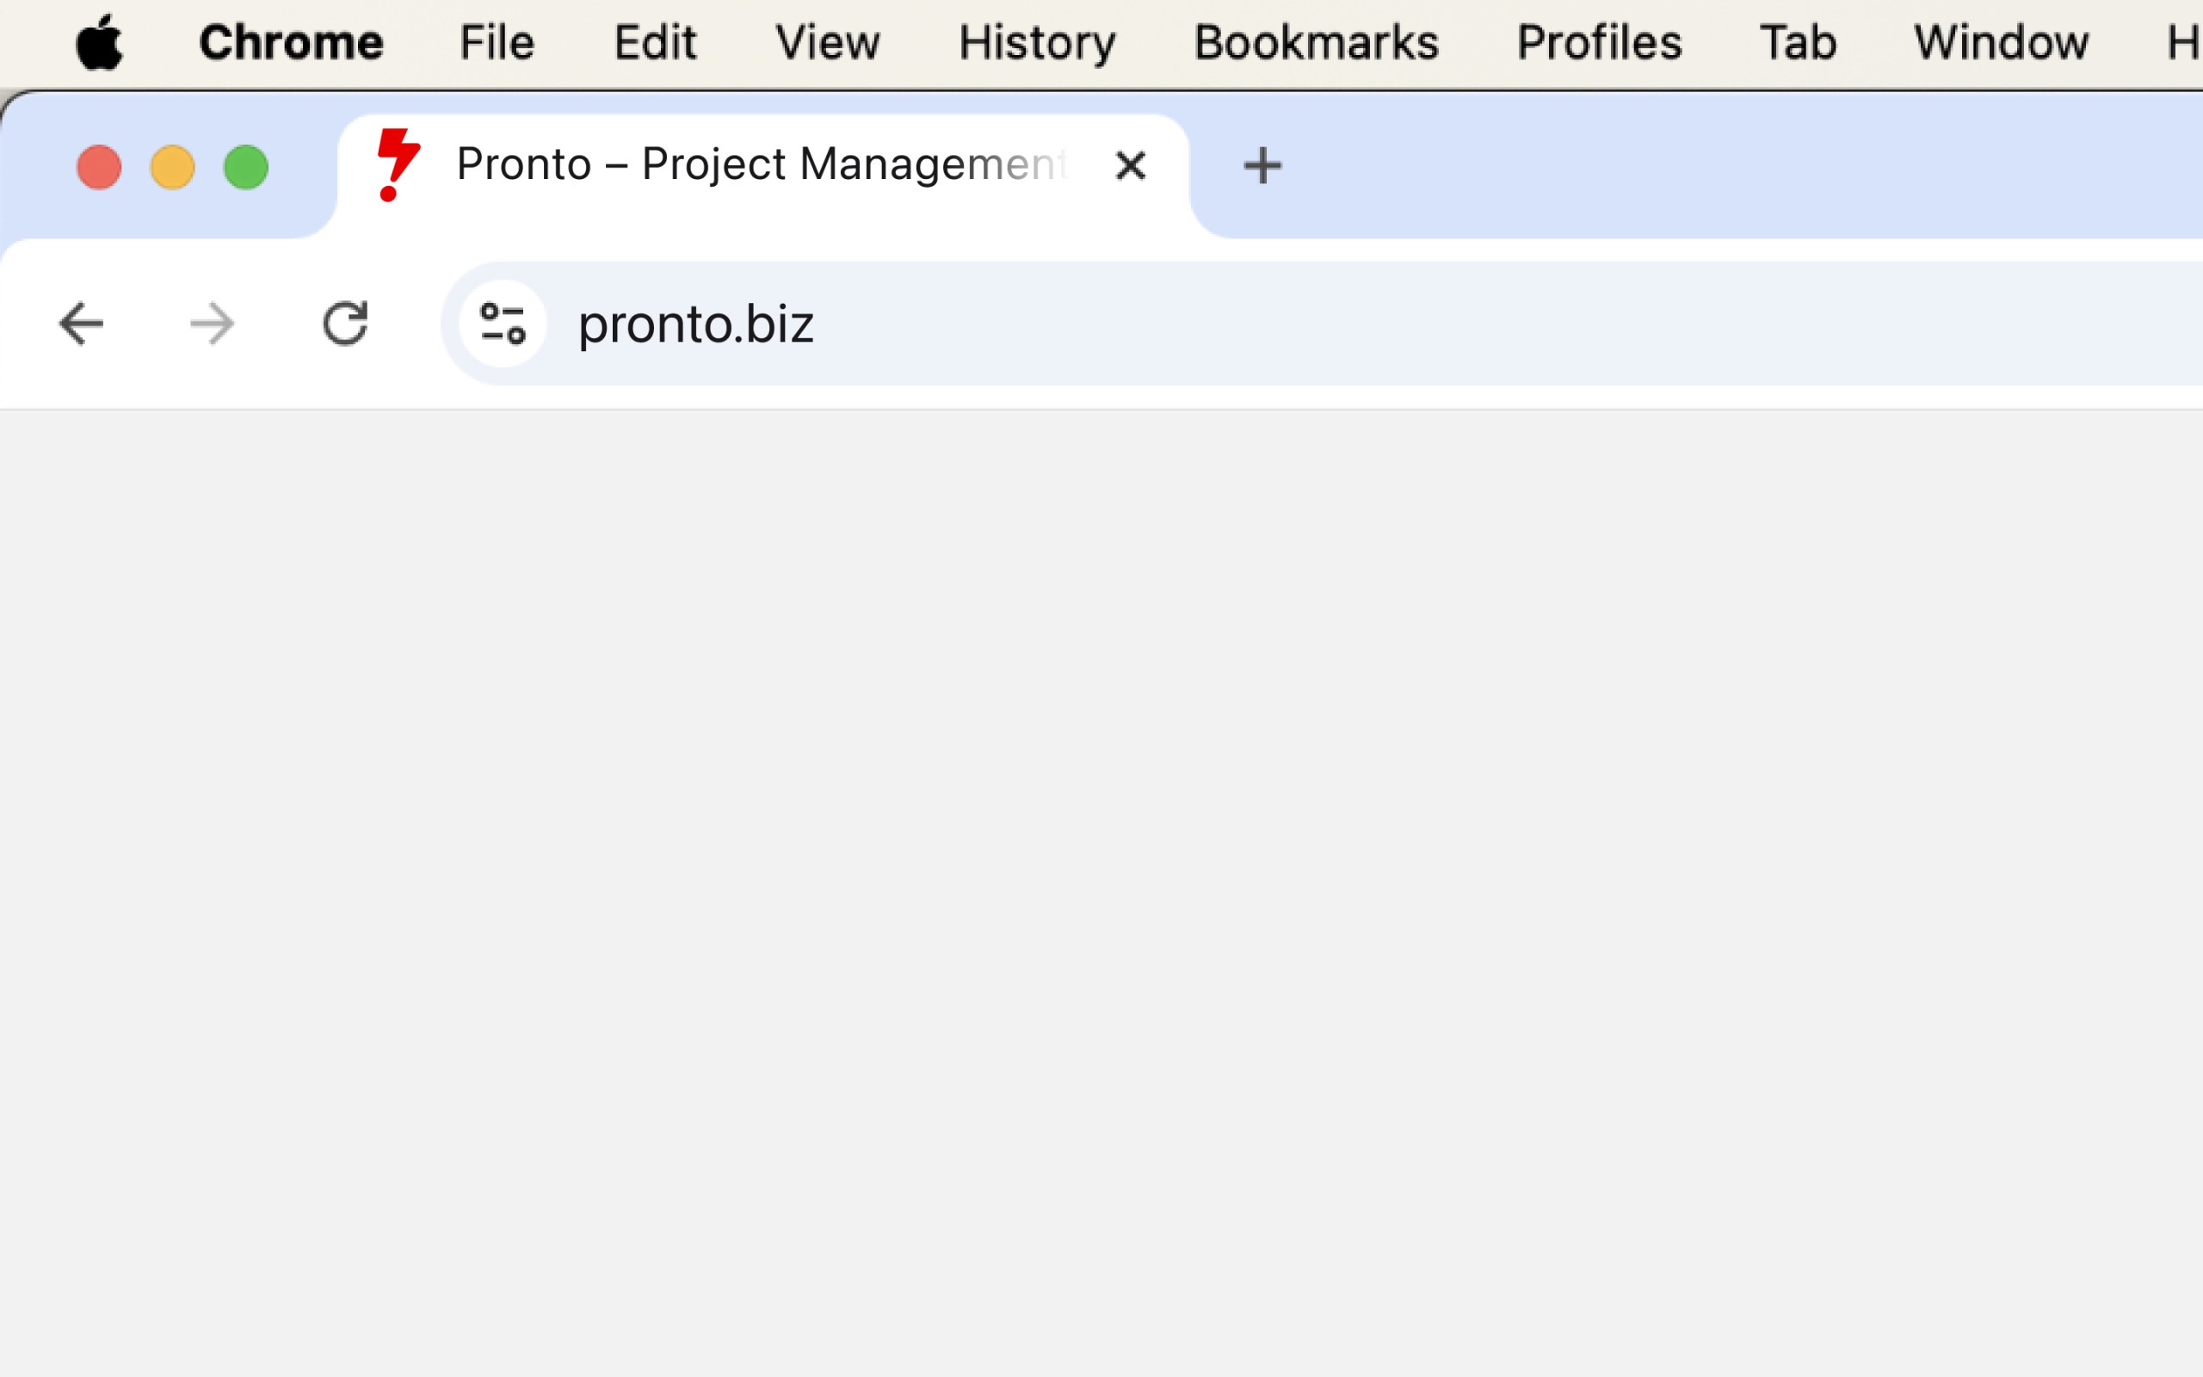Open the Apple menu
Image resolution: width=2203 pixels, height=1377 pixels.
tap(99, 42)
